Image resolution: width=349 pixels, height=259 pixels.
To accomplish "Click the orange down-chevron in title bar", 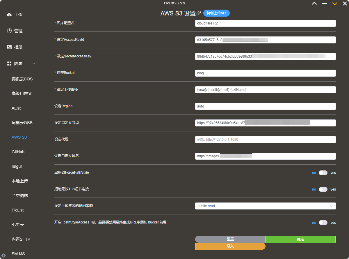I will tap(335, 3).
